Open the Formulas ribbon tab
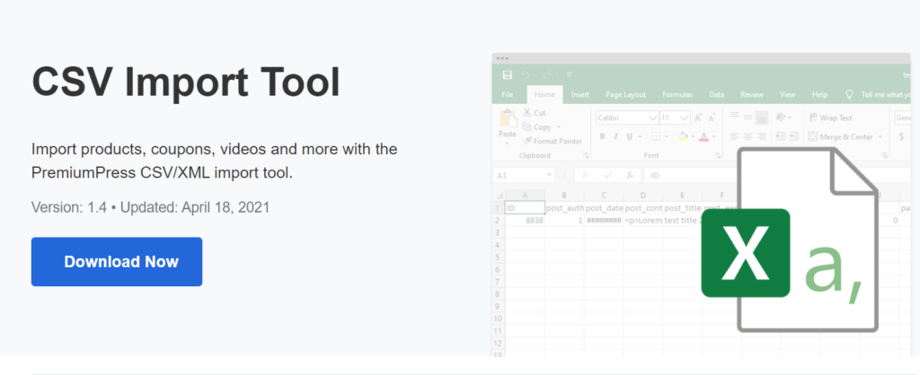Viewport: 920px width, 375px height. pos(677,94)
